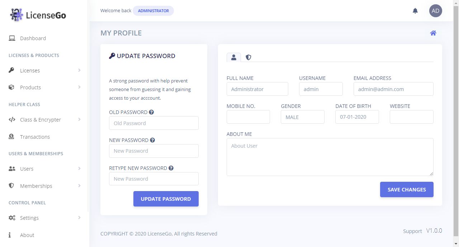459x247 pixels.
Task: Select the user profile tab
Action: [x=233, y=57]
